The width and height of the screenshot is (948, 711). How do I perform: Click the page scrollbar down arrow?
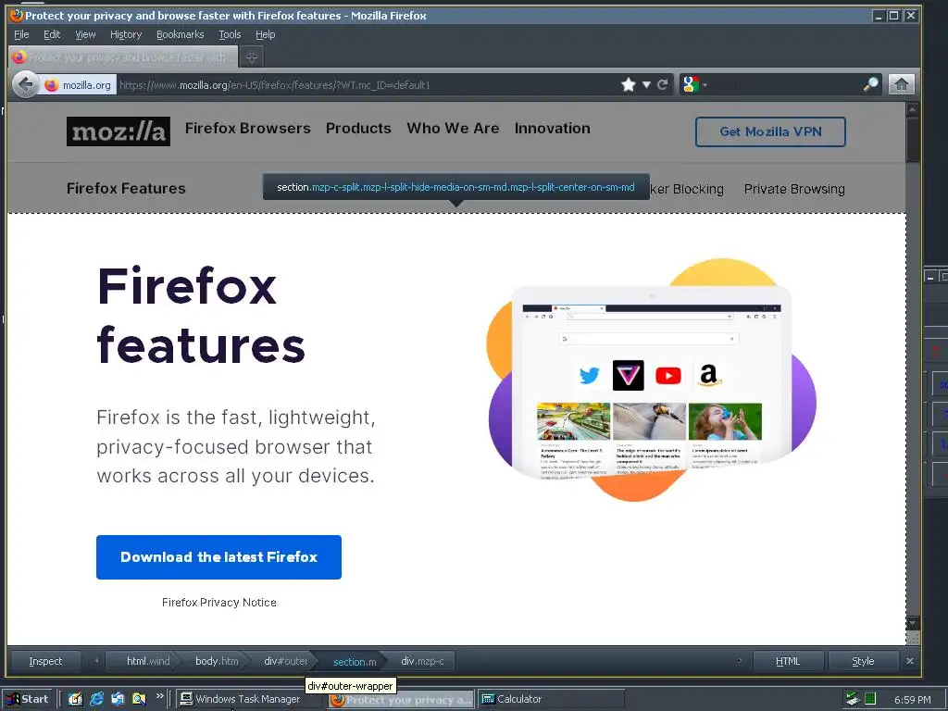pyautogui.click(x=913, y=622)
